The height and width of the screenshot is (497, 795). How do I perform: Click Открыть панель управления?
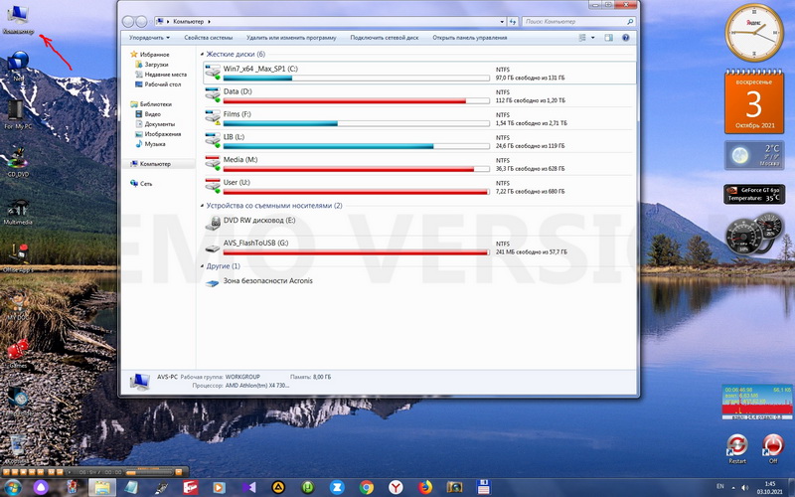469,38
